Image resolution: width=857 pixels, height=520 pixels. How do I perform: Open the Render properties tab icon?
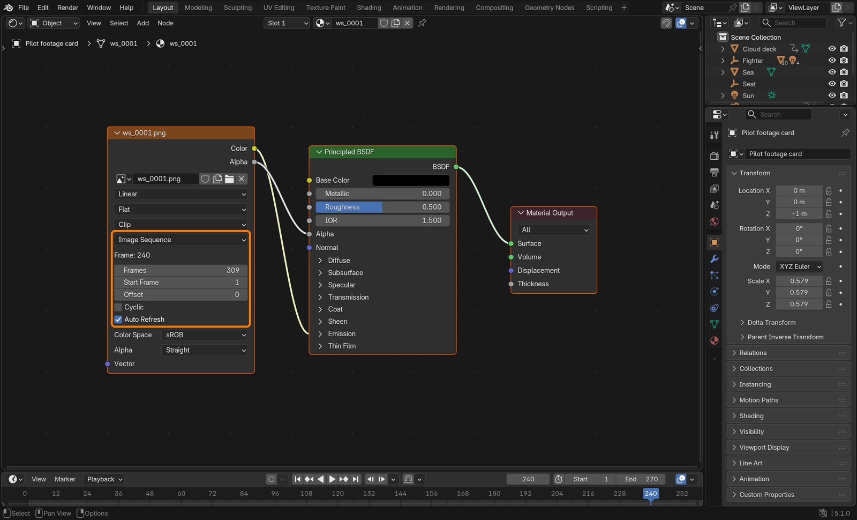click(714, 156)
